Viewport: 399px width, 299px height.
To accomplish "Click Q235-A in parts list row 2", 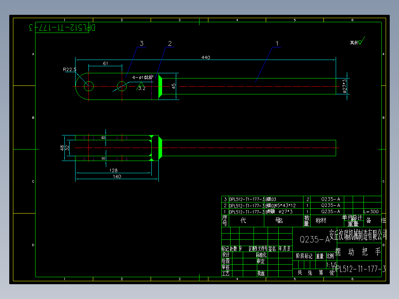I will 331,205.
